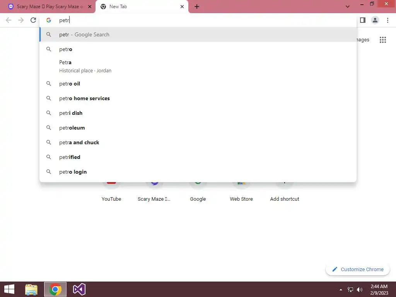The height and width of the screenshot is (297, 396).
Task: Choose the 'petro' suggestion
Action: [198, 49]
